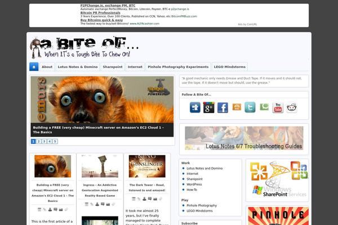Viewport: 338px width, 225px height.
Task: Open the Minecraft server on EC2 post title
Action: (x=52, y=193)
